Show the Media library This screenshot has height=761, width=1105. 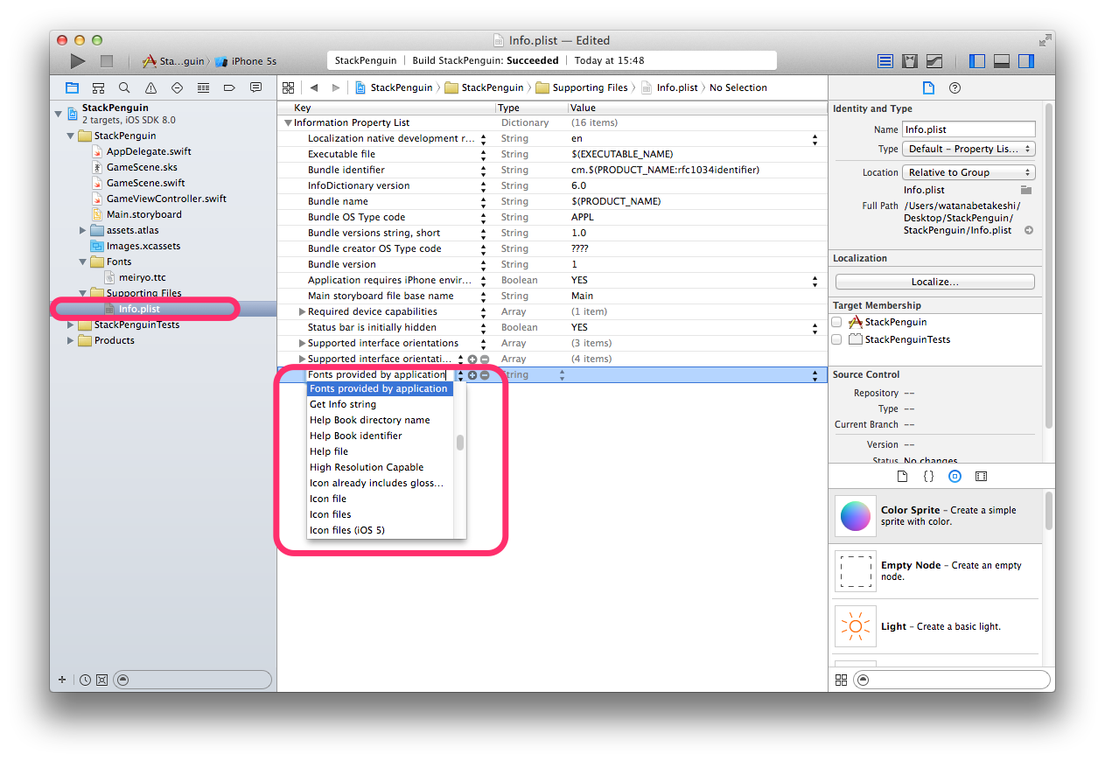click(x=981, y=476)
